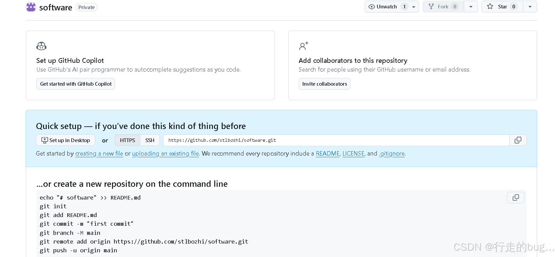Image resolution: width=556 pixels, height=257 pixels.
Task: Open the Star lists dropdown arrow
Action: tap(530, 7)
